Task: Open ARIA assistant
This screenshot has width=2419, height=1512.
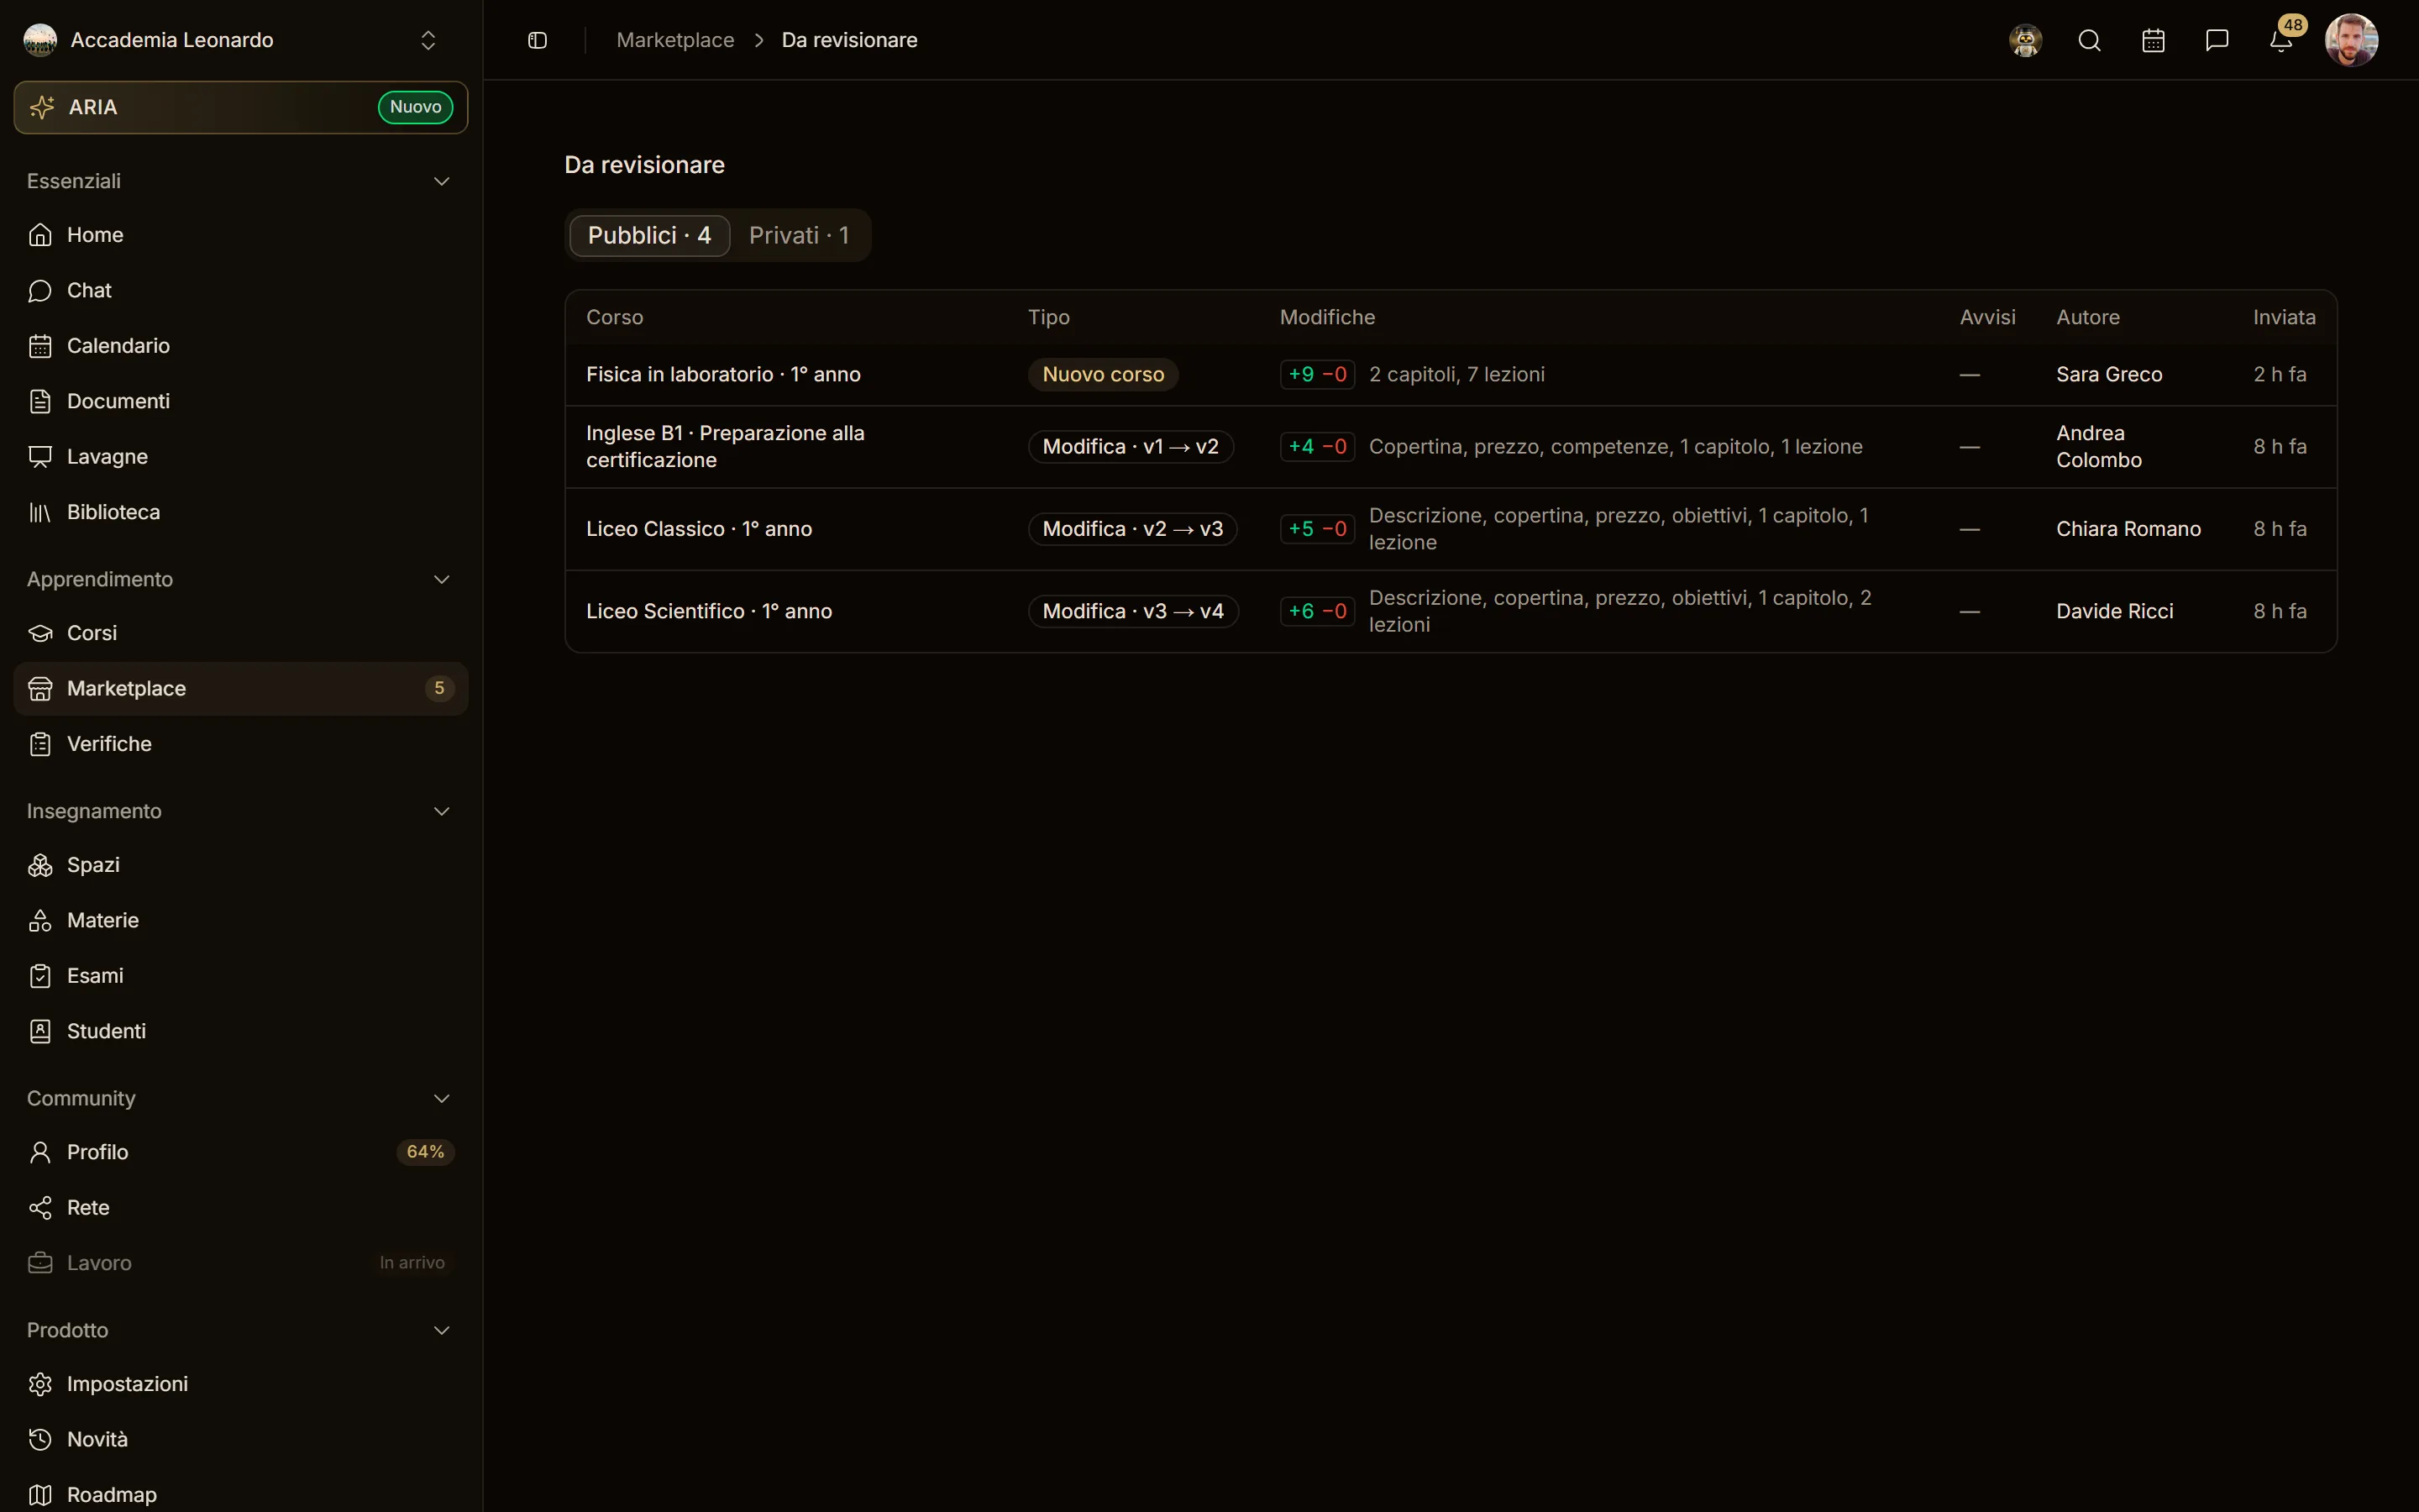Action: coord(241,107)
